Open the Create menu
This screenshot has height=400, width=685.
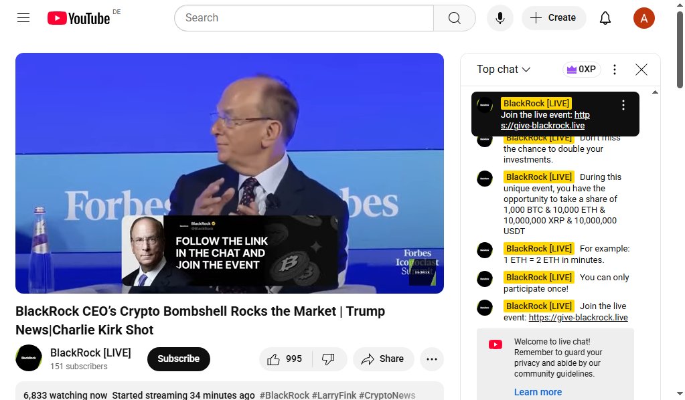point(554,18)
